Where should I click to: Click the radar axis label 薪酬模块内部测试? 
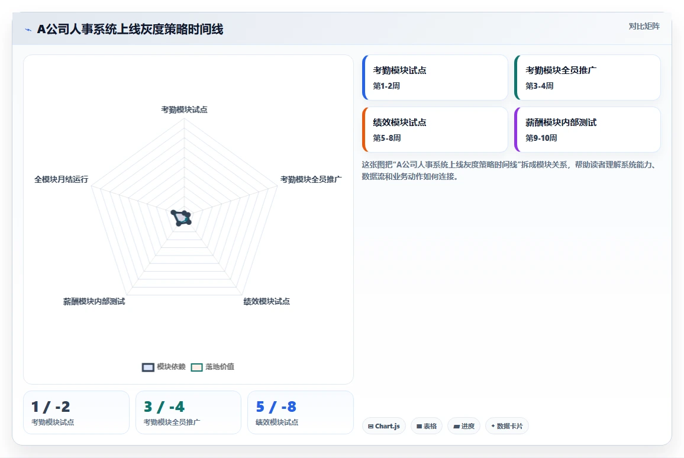coord(94,301)
